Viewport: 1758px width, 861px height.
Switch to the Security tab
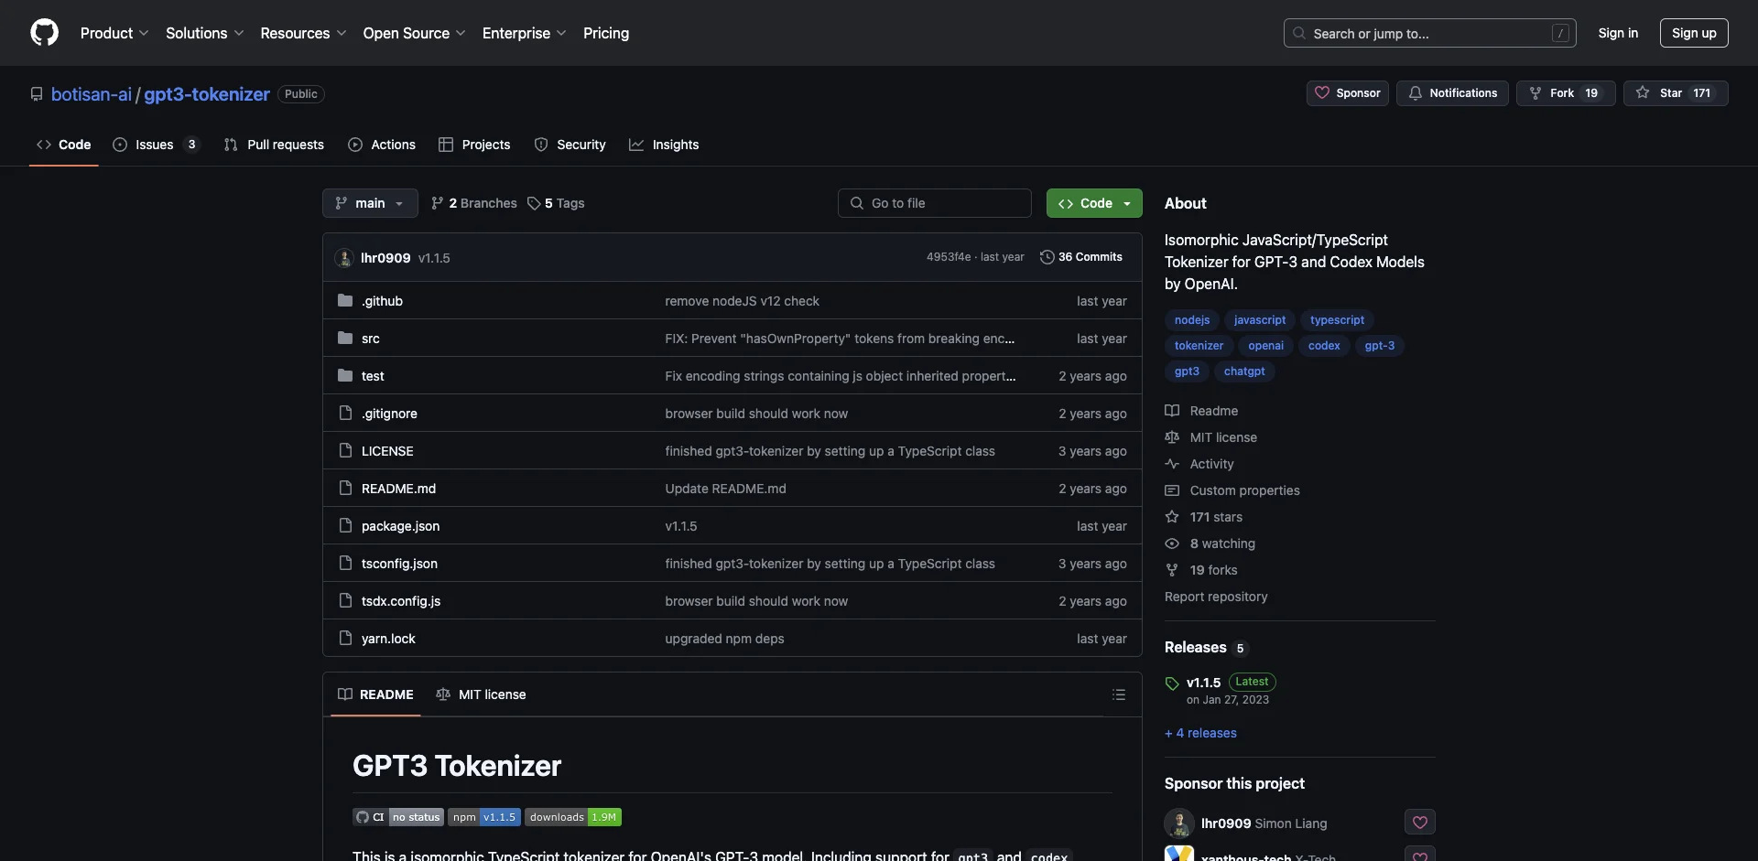tap(570, 145)
